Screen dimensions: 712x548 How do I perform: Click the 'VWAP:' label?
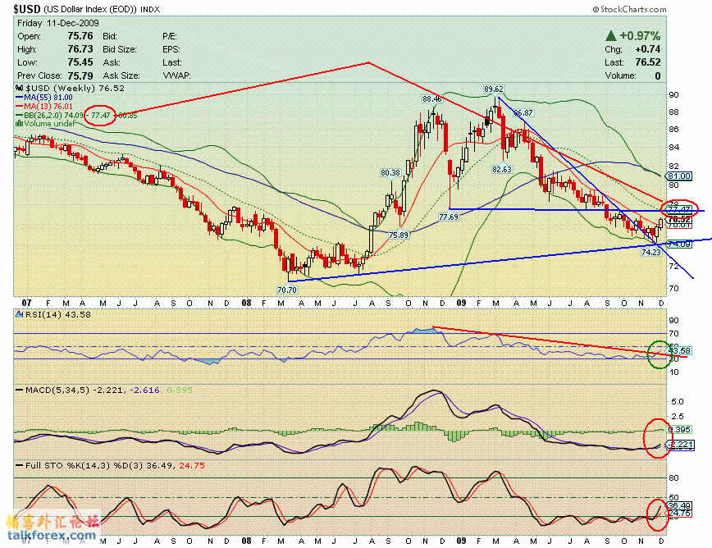pos(176,75)
